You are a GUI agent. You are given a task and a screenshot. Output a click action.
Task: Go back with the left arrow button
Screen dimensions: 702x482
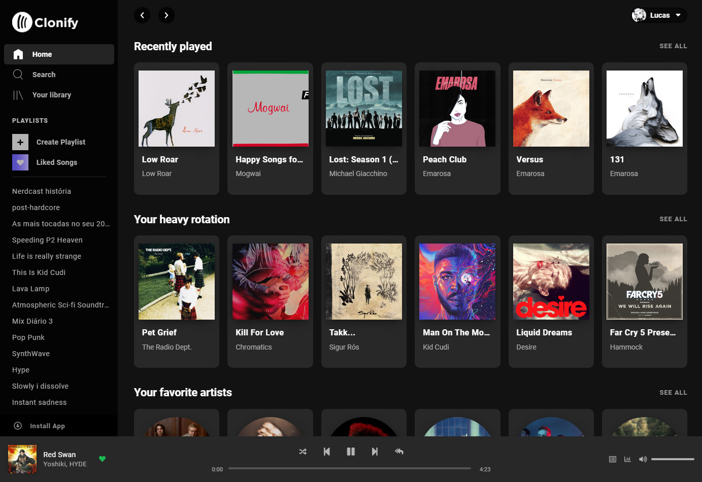click(142, 15)
